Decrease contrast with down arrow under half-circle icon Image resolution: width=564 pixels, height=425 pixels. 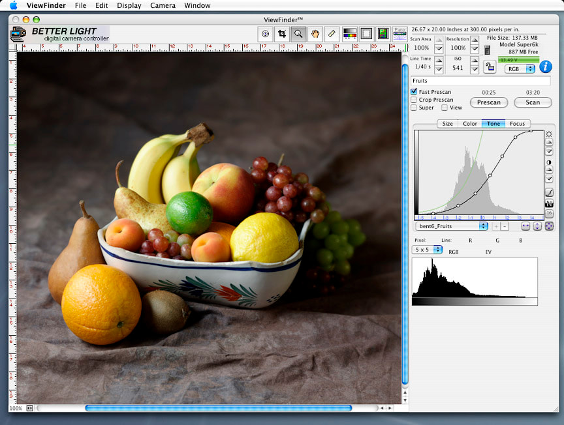click(x=549, y=179)
